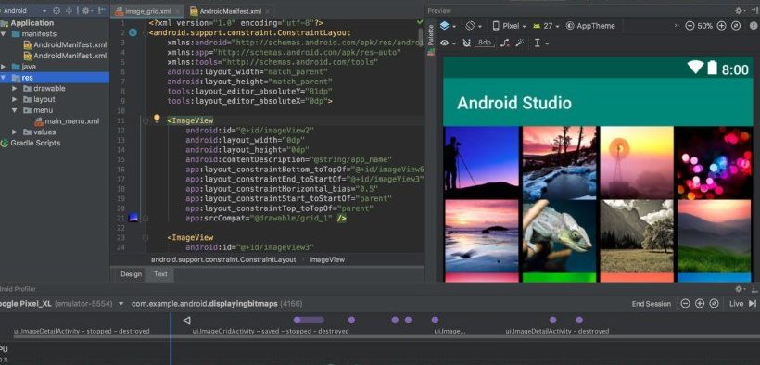Click the green checkmark inspection indicator
Screen dimensions: 760x365
pos(420,22)
